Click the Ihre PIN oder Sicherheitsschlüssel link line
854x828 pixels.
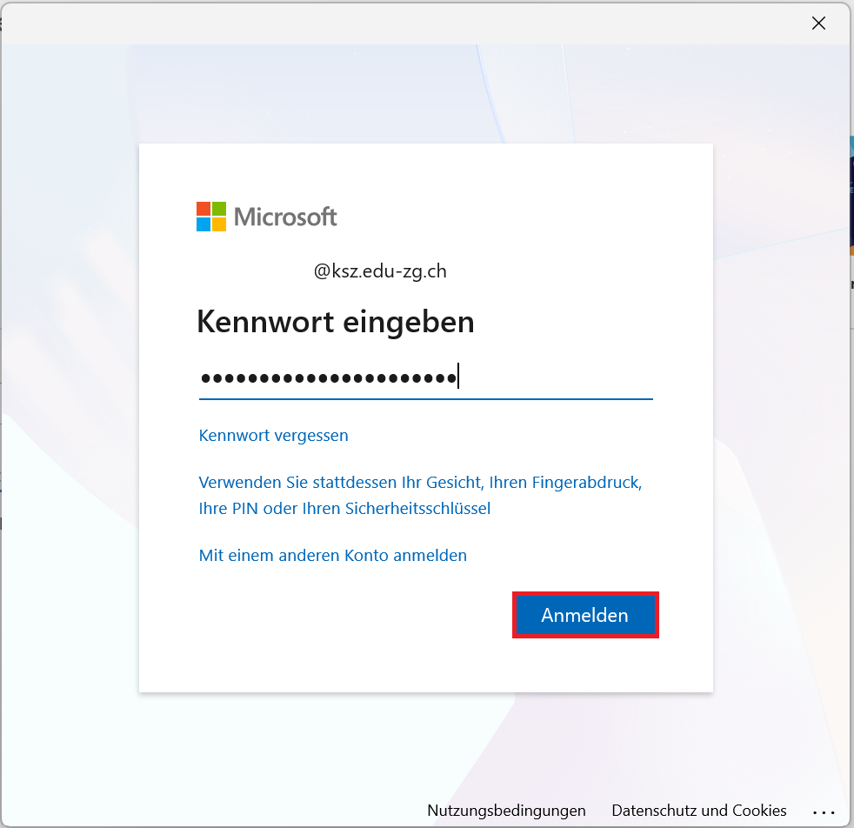click(344, 508)
